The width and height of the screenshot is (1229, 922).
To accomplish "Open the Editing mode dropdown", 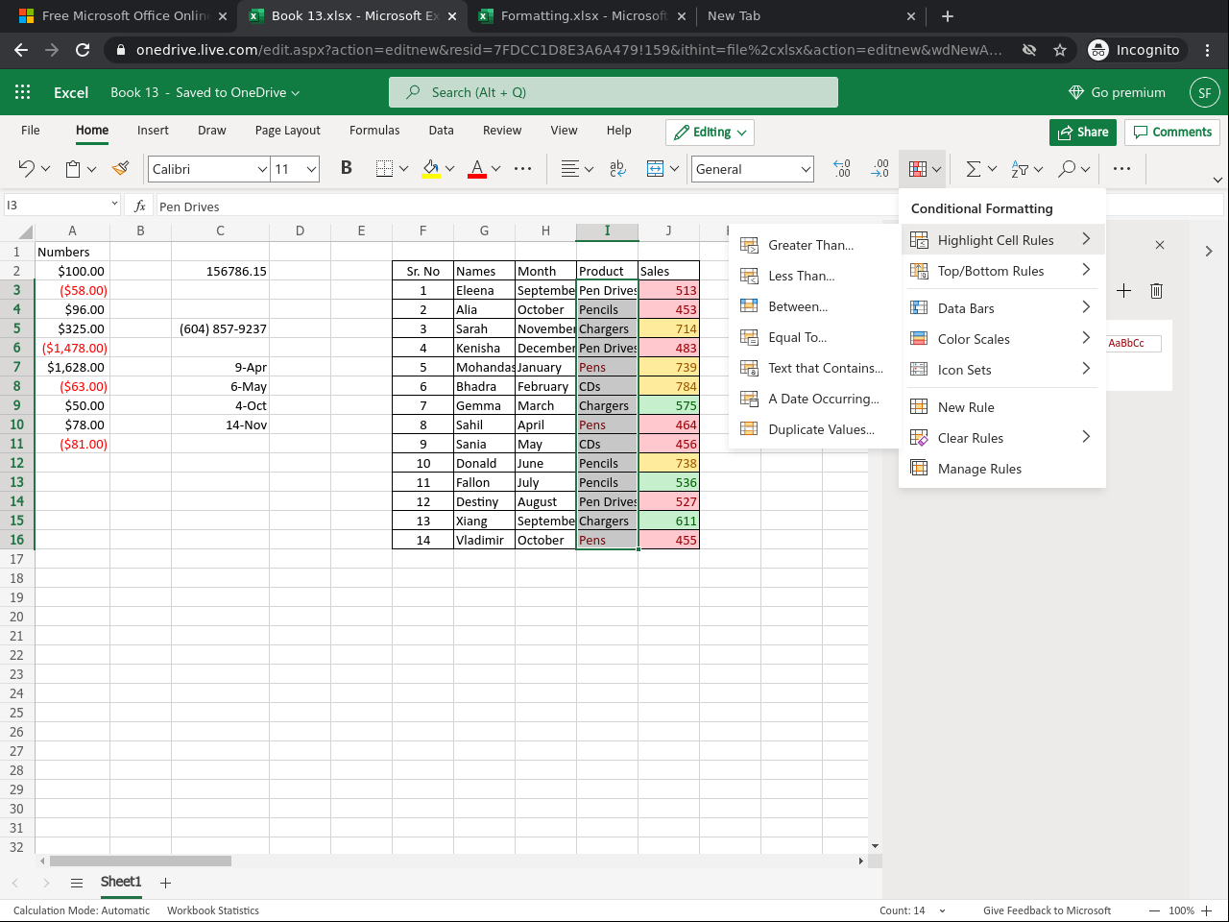I will pyautogui.click(x=711, y=132).
